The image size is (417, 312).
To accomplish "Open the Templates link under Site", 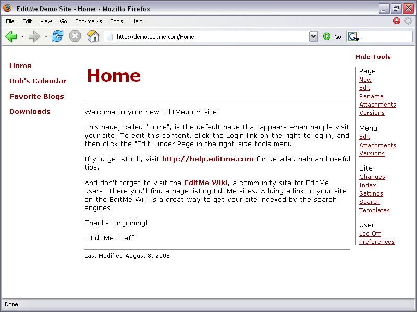I will point(374,210).
